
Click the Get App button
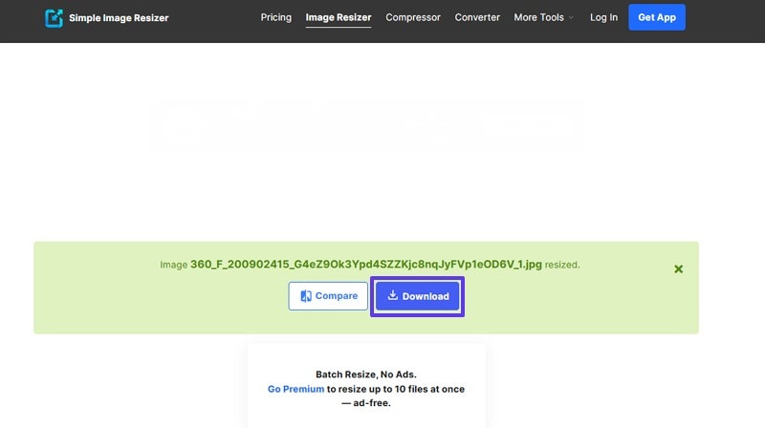click(657, 17)
